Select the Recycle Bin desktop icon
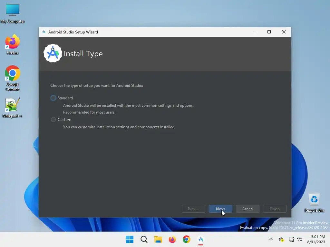Image resolution: width=330 pixels, height=247 pixels. pyautogui.click(x=314, y=203)
